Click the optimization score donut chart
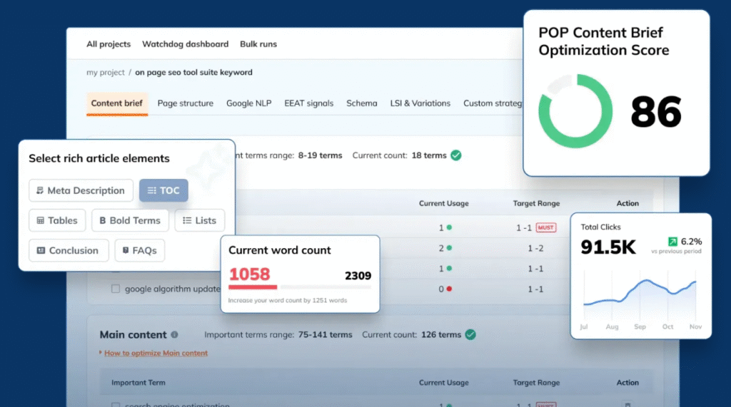 click(x=575, y=110)
